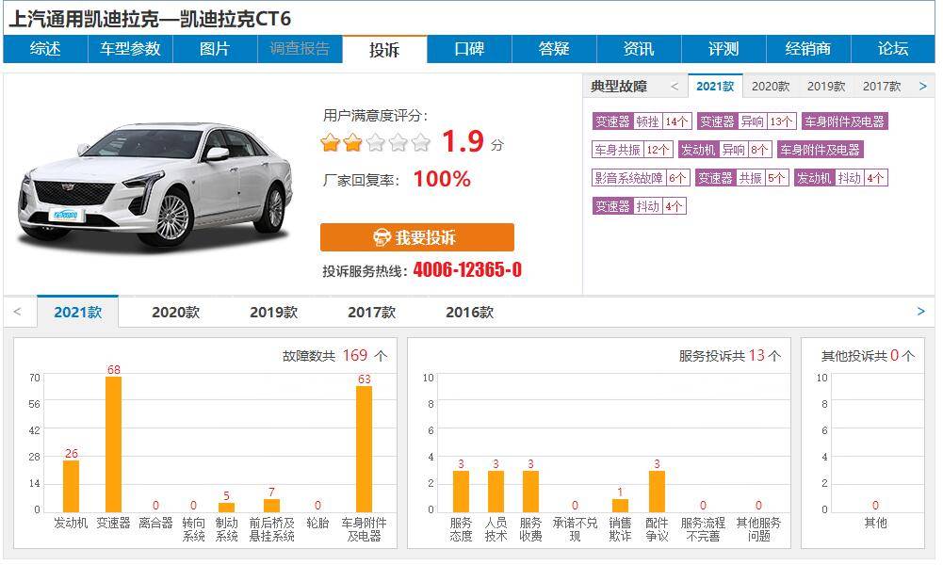Click the satisfaction star rating icons
Screen dimensions: 943x565
(x=376, y=143)
